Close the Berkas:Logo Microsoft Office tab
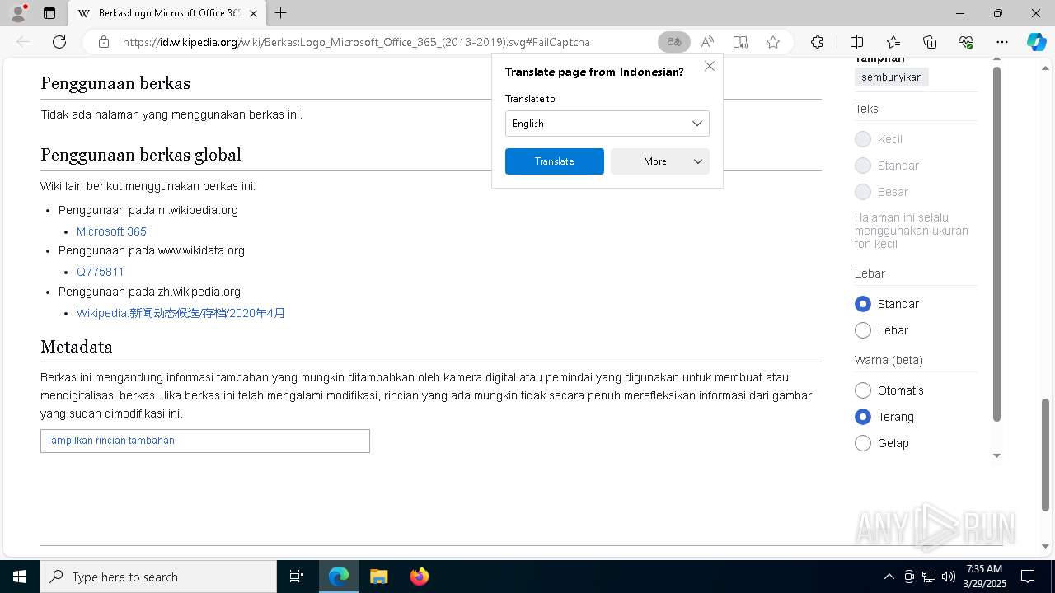The image size is (1055, 593). pos(254,13)
